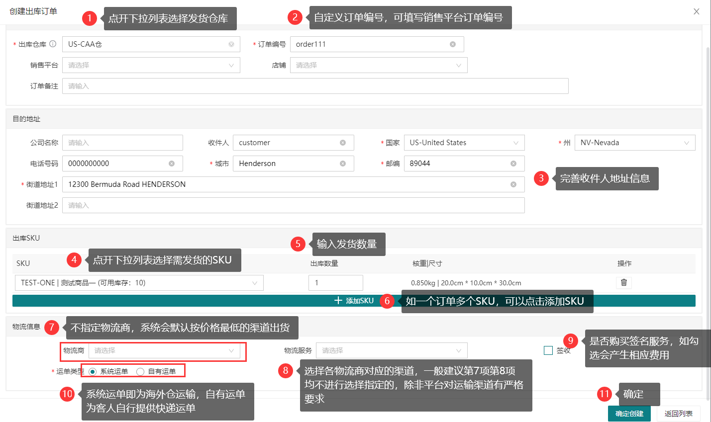Screen dimensions: 711x422
Task: Enable the 签收 signature checkbox
Action: coord(548,350)
